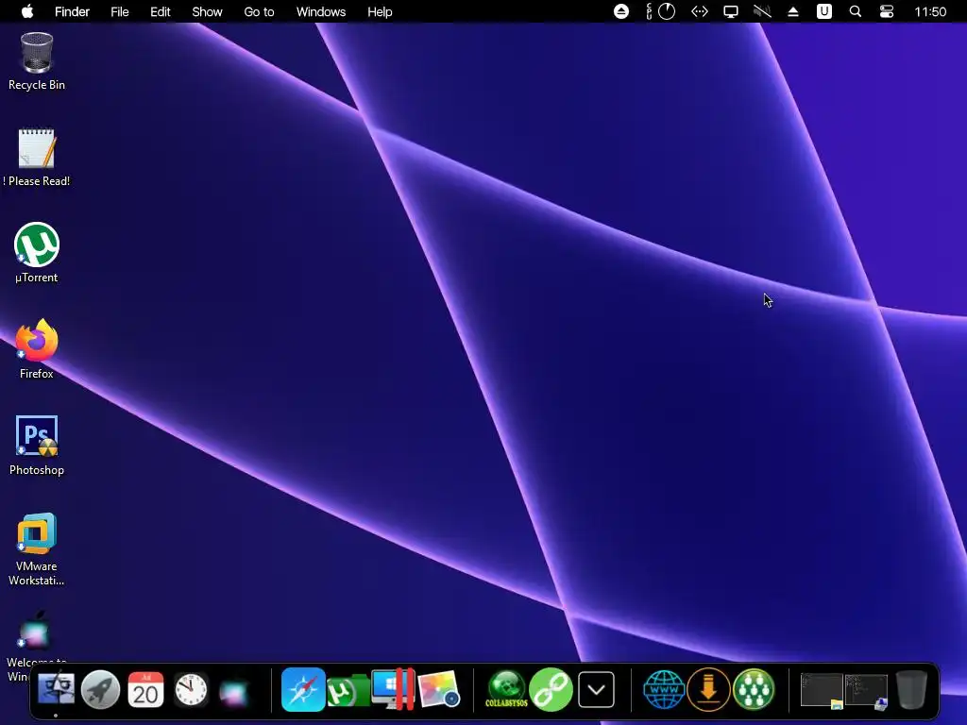Image resolution: width=967 pixels, height=725 pixels.
Task: Open the Go to menu
Action: tap(259, 11)
